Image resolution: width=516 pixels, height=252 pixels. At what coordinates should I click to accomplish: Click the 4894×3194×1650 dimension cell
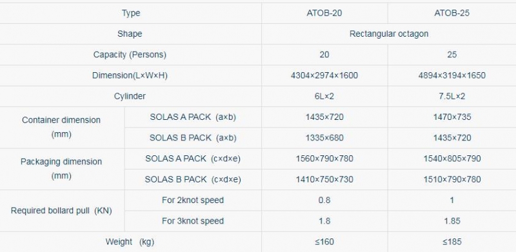coord(452,75)
